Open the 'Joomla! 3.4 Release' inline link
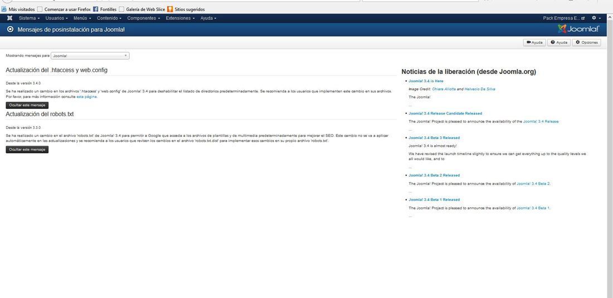 [x=541, y=121]
